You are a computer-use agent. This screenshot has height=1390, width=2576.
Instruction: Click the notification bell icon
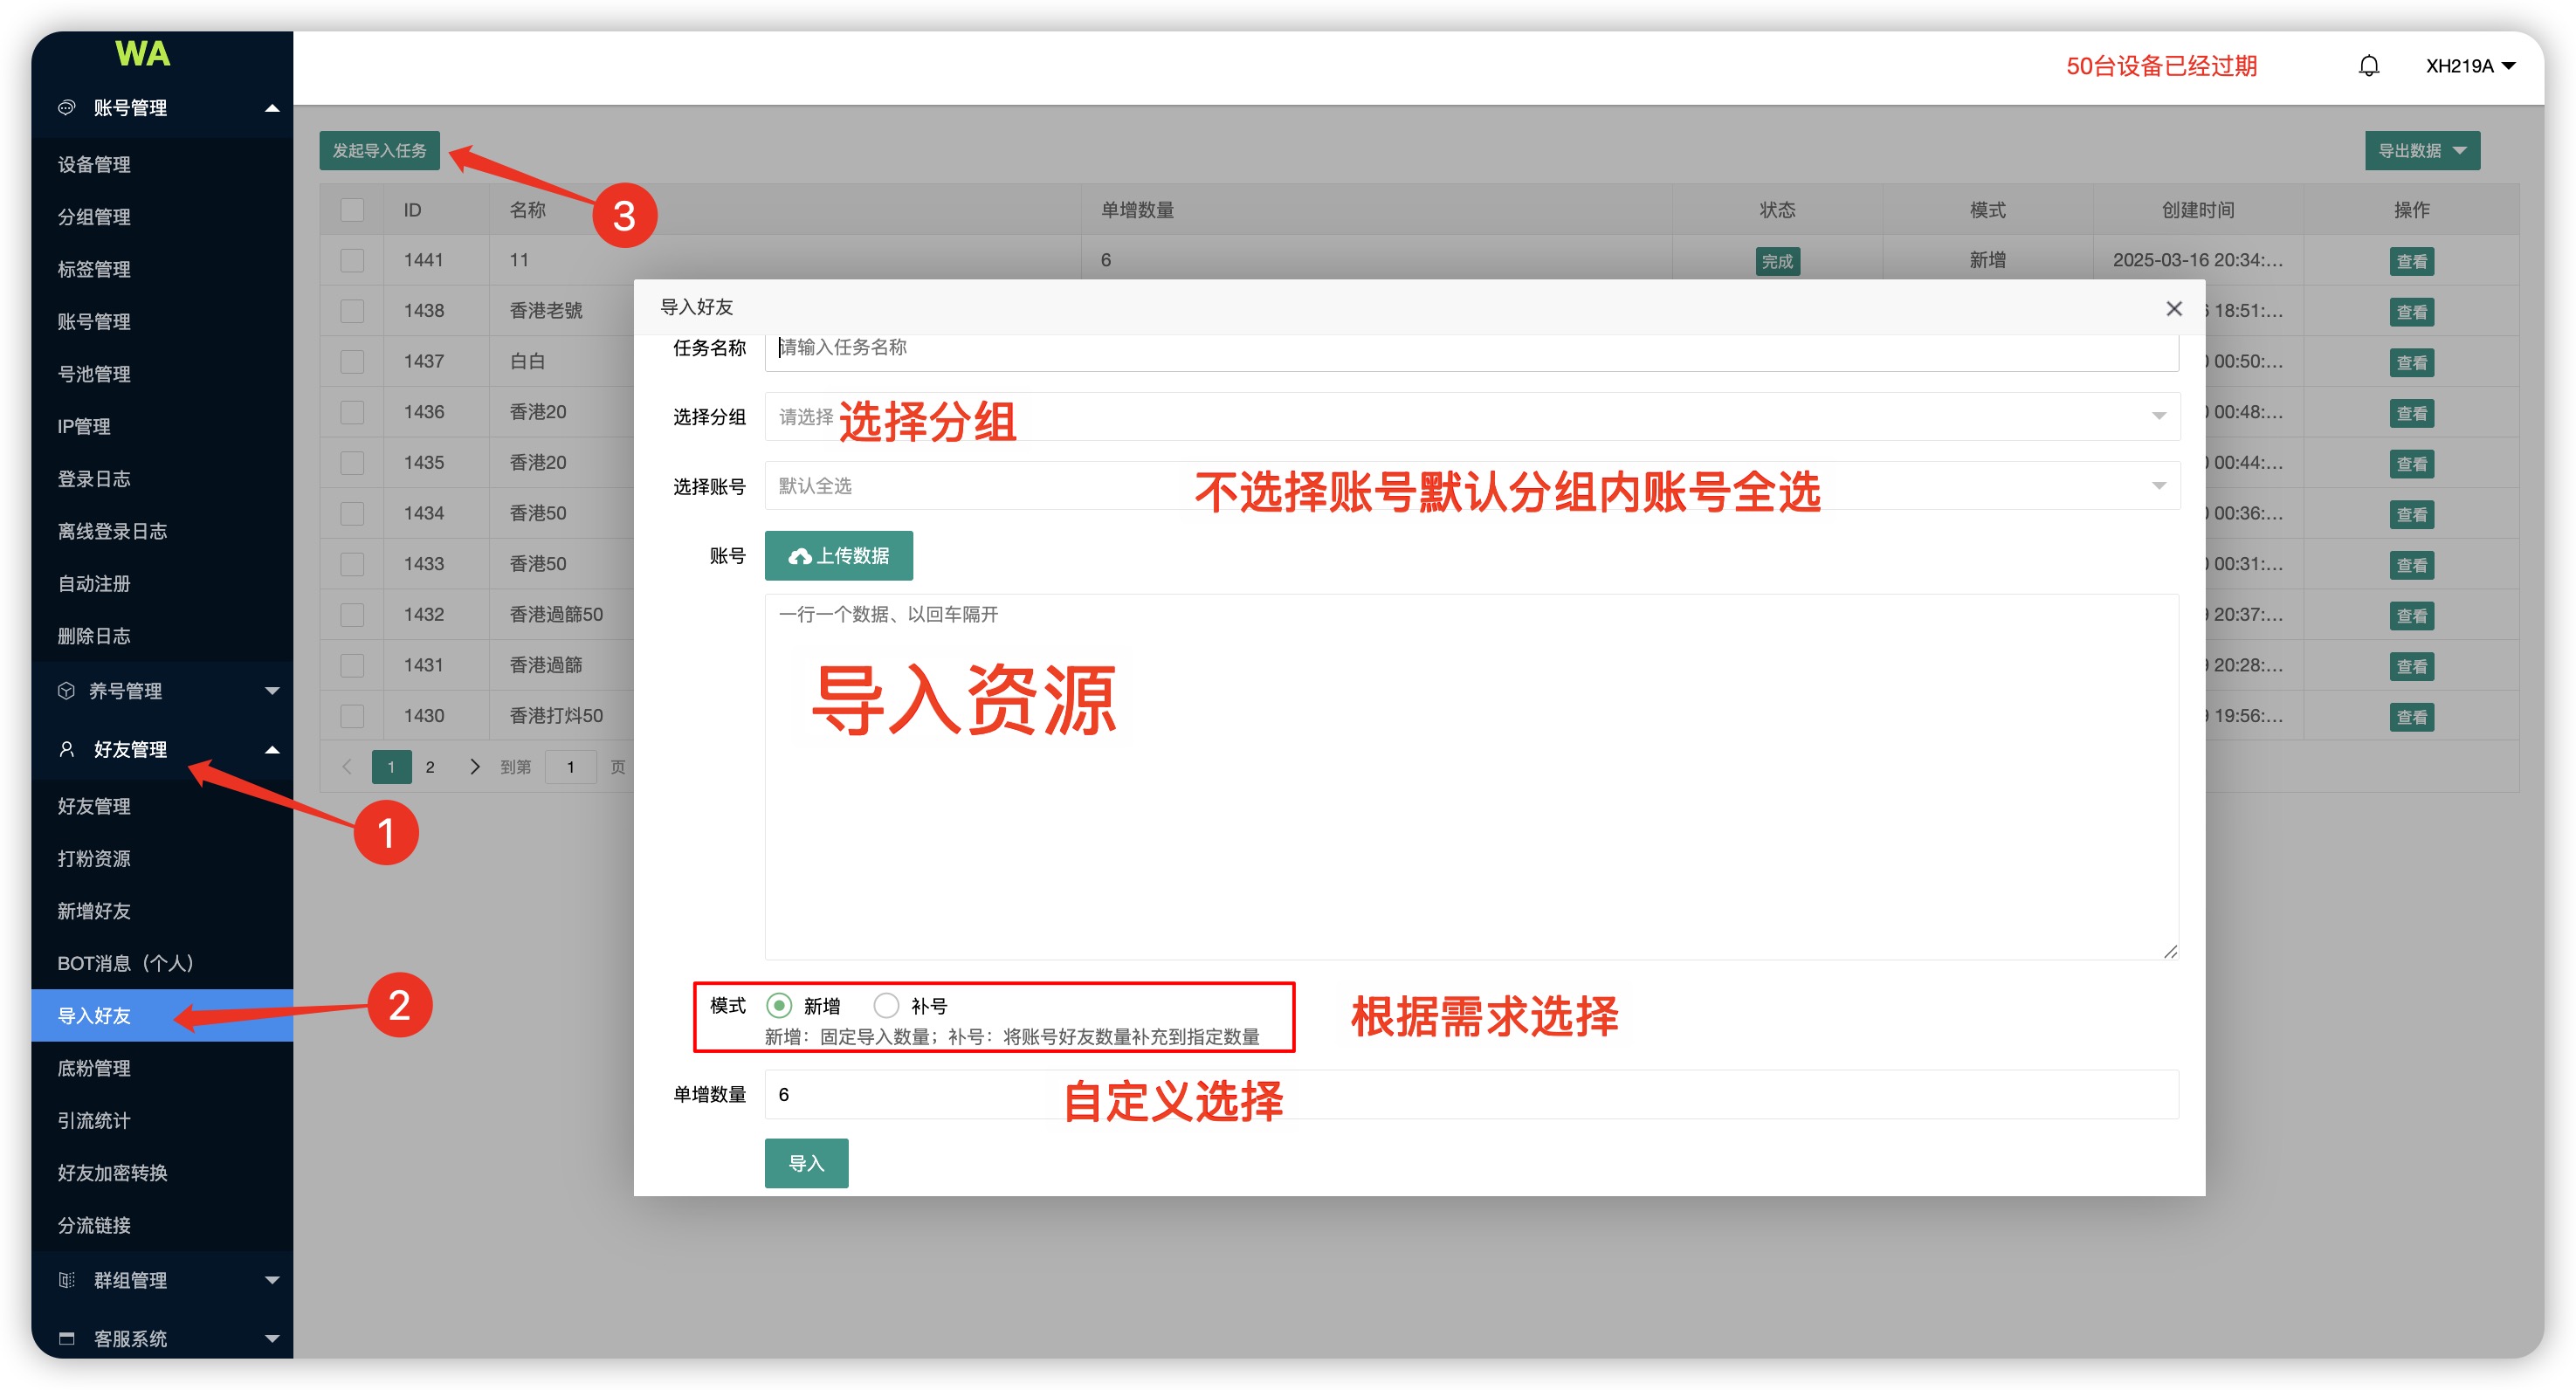pos(2368,66)
